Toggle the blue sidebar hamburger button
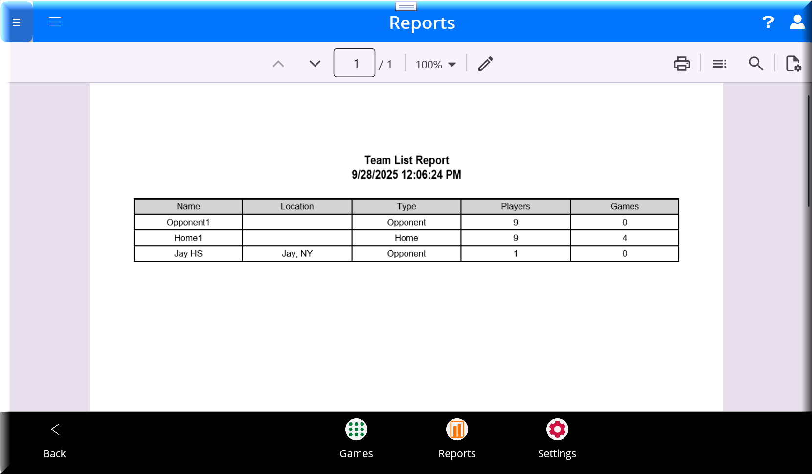The height and width of the screenshot is (474, 812). (17, 23)
